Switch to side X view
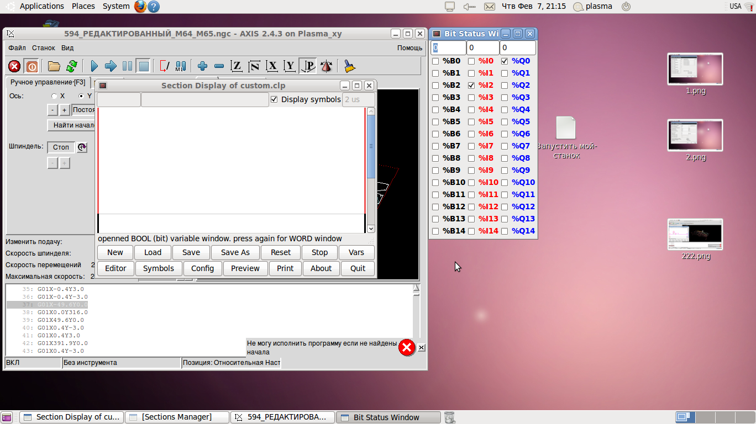The height and width of the screenshot is (424, 756). tap(272, 66)
